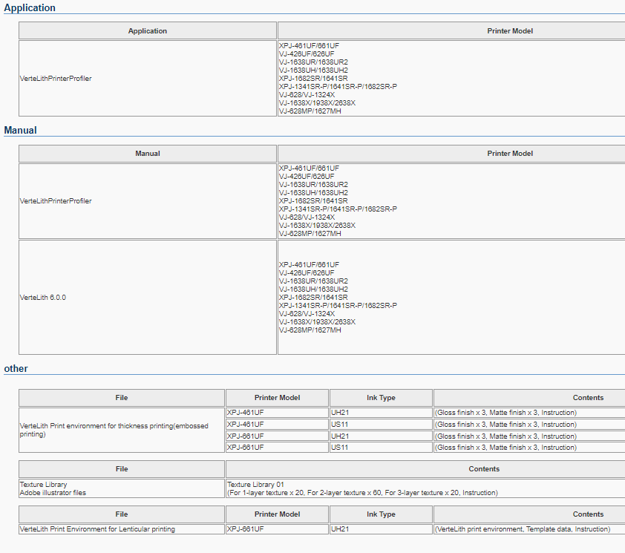The width and height of the screenshot is (625, 553).
Task: Select VerteLithPrinterProfiler in Manual table
Action: 56,201
